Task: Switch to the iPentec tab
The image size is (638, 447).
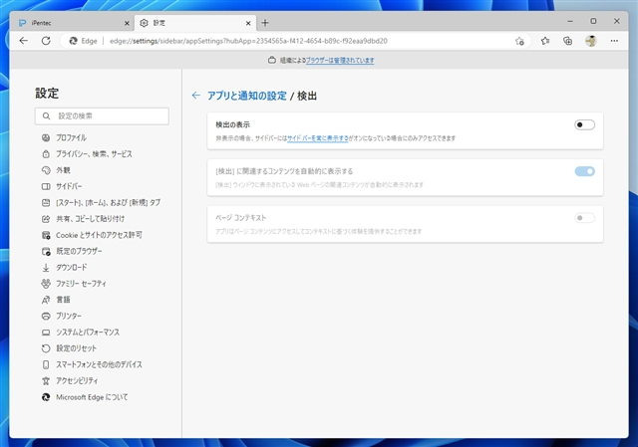Action: 74,23
